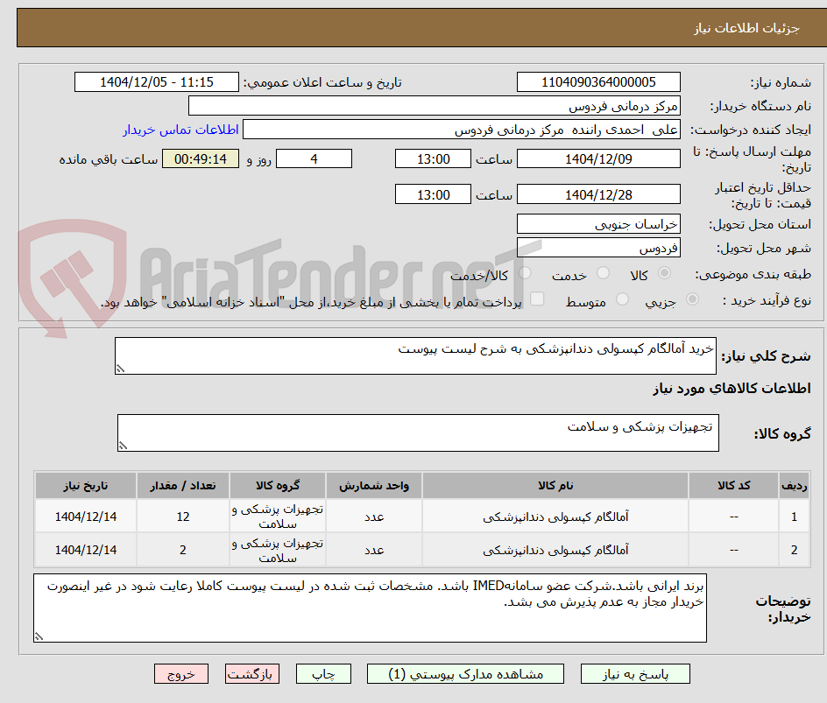Click the پاسخ به نیاز button
Screen dimensions: 827x703
pyautogui.click(x=635, y=674)
